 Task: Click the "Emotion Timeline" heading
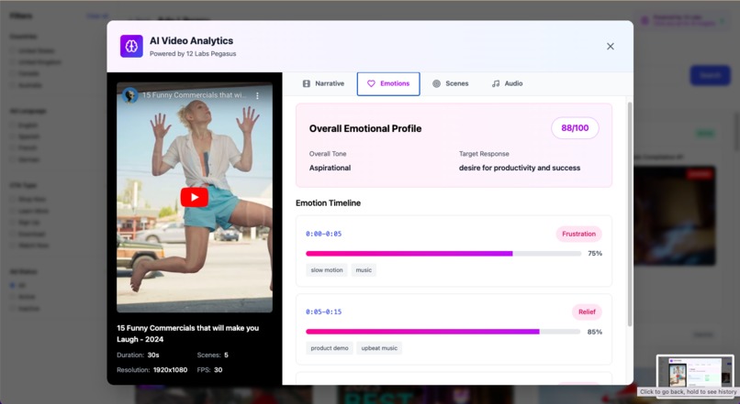coord(328,203)
